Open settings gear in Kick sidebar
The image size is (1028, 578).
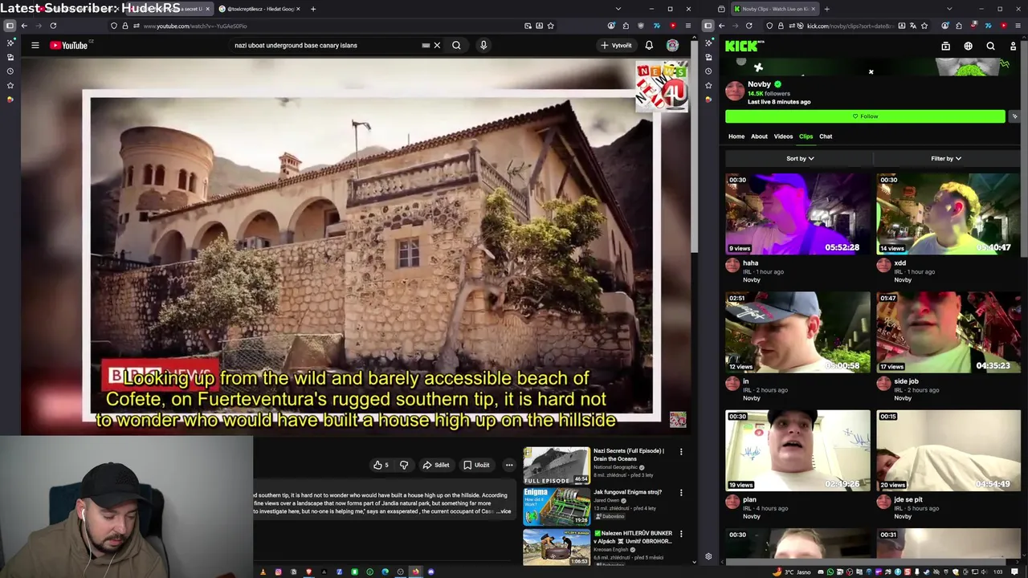[x=708, y=556]
